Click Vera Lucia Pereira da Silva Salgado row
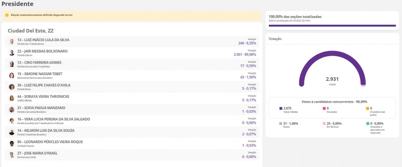The height and width of the screenshot is (167, 402). pyautogui.click(x=132, y=121)
